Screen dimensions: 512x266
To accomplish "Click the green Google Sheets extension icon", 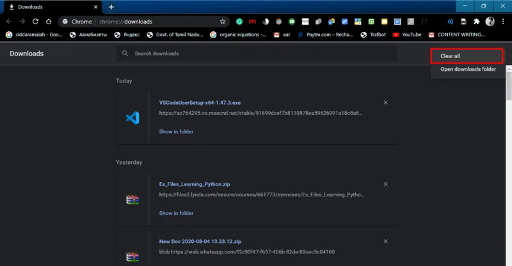I will point(371,22).
